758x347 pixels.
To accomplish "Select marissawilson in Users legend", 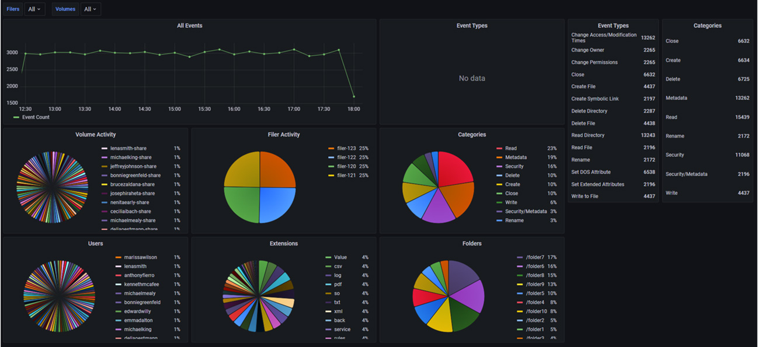I will click(140, 257).
